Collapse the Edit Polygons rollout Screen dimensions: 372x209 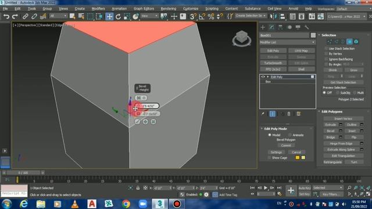[332, 111]
